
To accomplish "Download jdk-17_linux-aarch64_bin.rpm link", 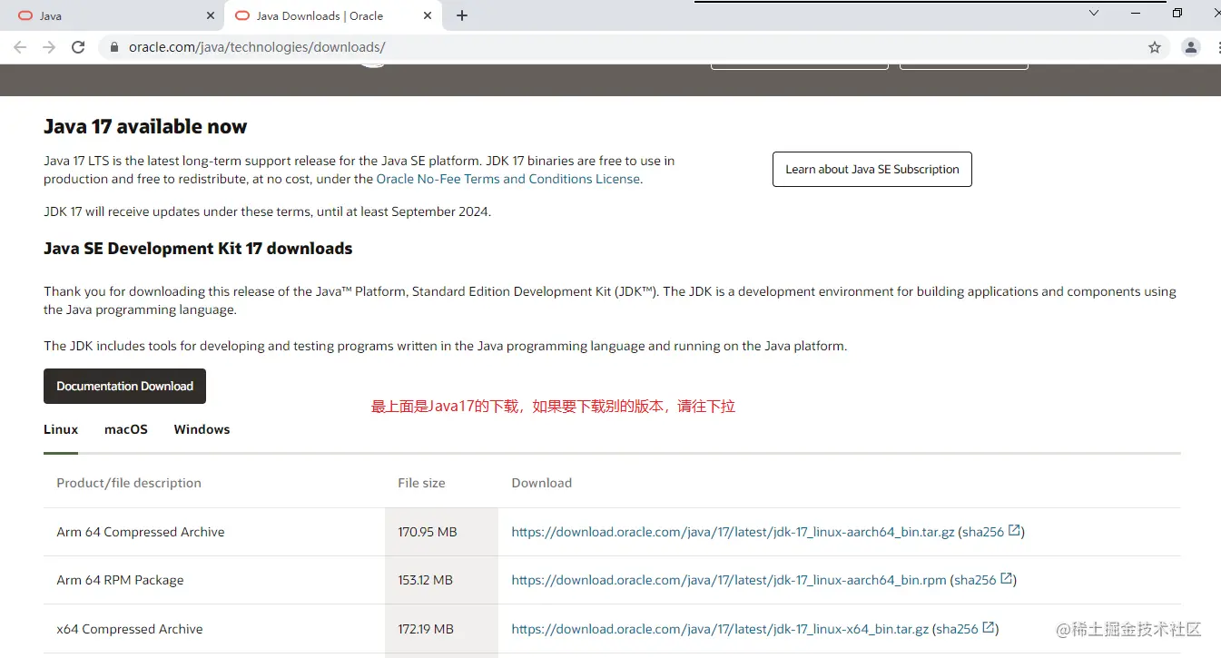I will 729,580.
